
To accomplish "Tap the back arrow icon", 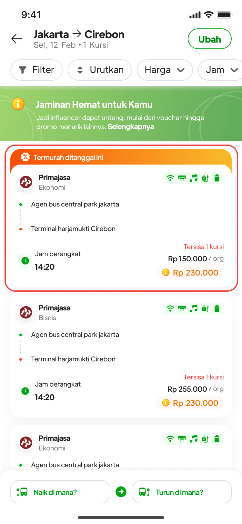I will point(17,39).
